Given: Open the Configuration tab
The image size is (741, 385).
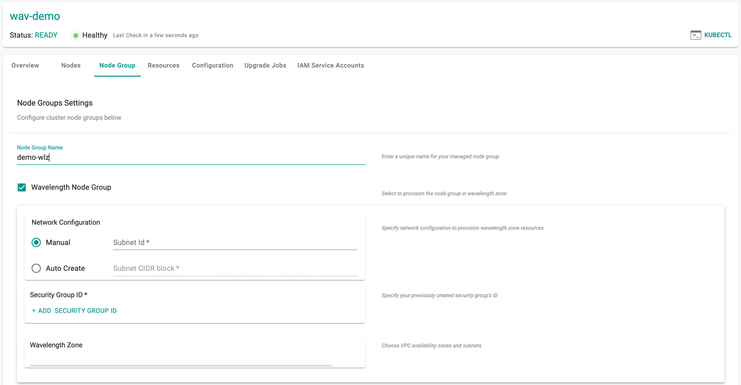Looking at the screenshot, I should [x=212, y=65].
